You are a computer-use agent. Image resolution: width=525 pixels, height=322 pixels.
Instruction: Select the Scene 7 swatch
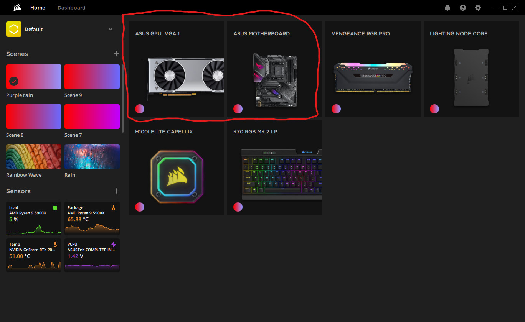tap(92, 117)
